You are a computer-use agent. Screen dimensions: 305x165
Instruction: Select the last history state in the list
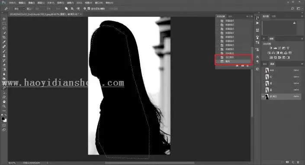point(233,61)
